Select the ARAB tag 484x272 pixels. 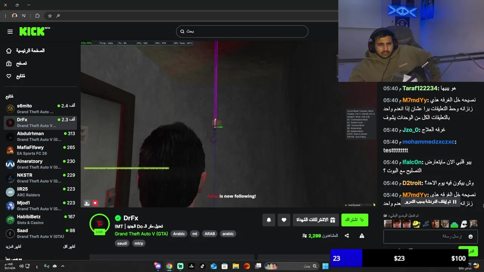coord(210,234)
